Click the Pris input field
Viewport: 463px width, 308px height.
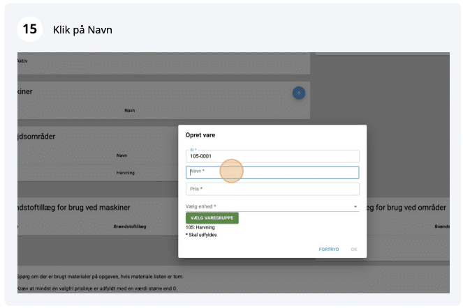(x=272, y=189)
